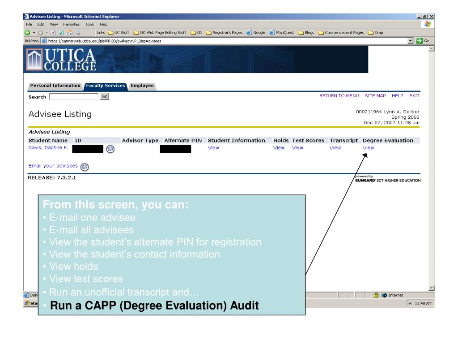458x344 pixels.
Task: Open the Google link shortcut
Action: (256, 33)
